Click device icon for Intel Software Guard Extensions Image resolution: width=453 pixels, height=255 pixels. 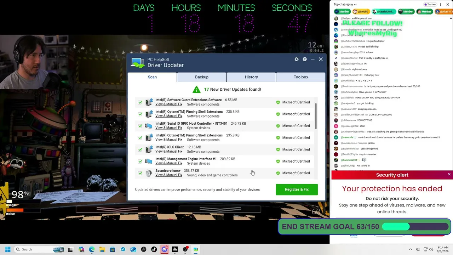pos(149,102)
